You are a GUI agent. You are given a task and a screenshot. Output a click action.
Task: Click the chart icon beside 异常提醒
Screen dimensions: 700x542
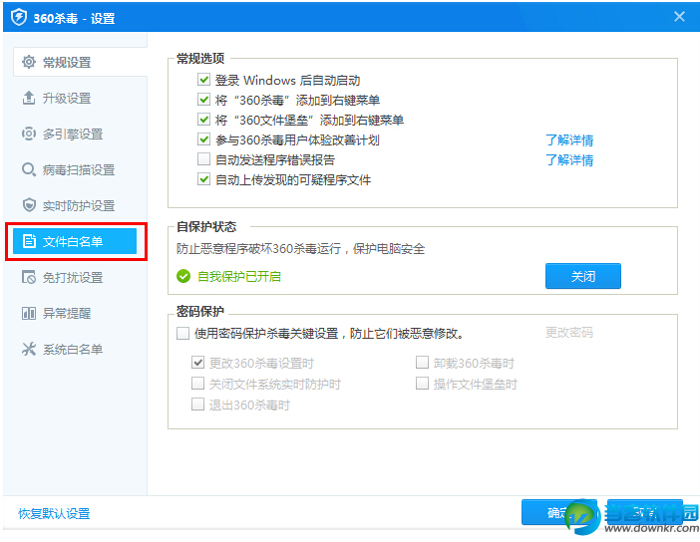click(x=29, y=313)
